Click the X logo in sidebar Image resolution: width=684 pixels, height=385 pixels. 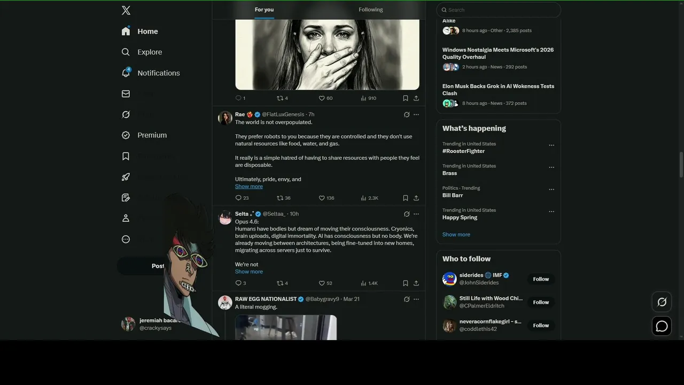126,10
